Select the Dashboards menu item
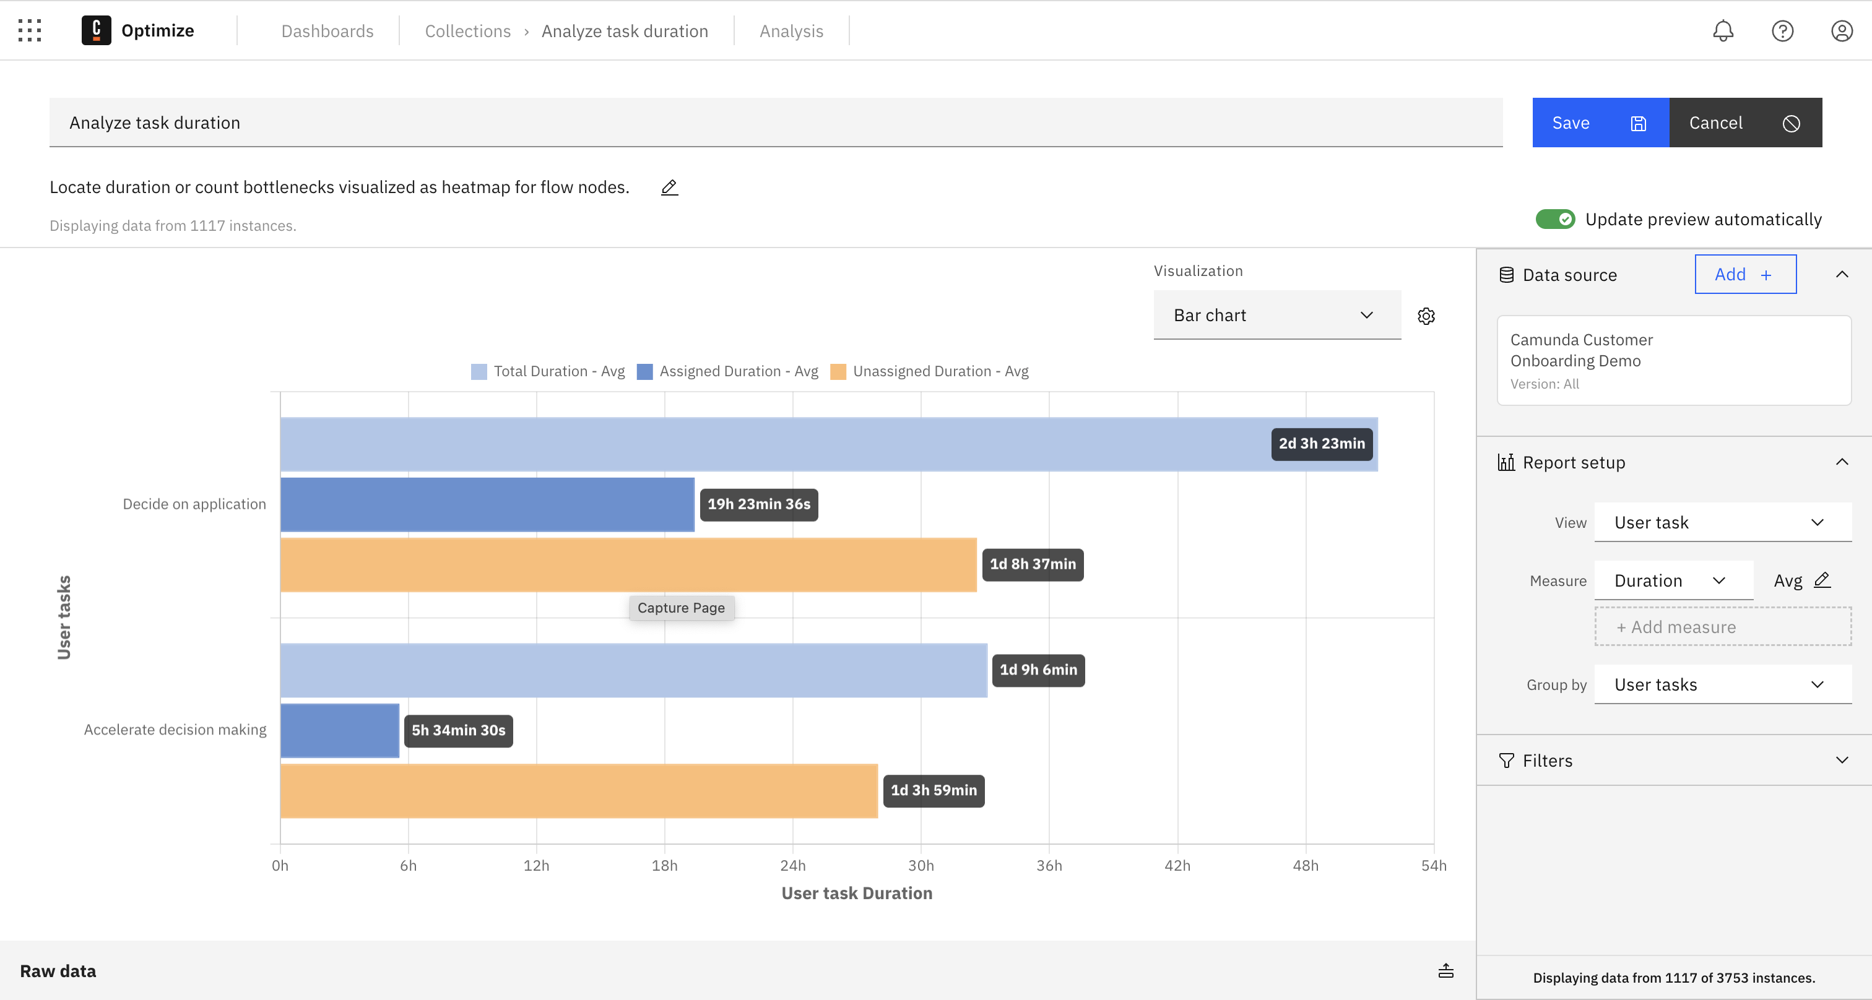This screenshot has width=1872, height=1000. 328,30
